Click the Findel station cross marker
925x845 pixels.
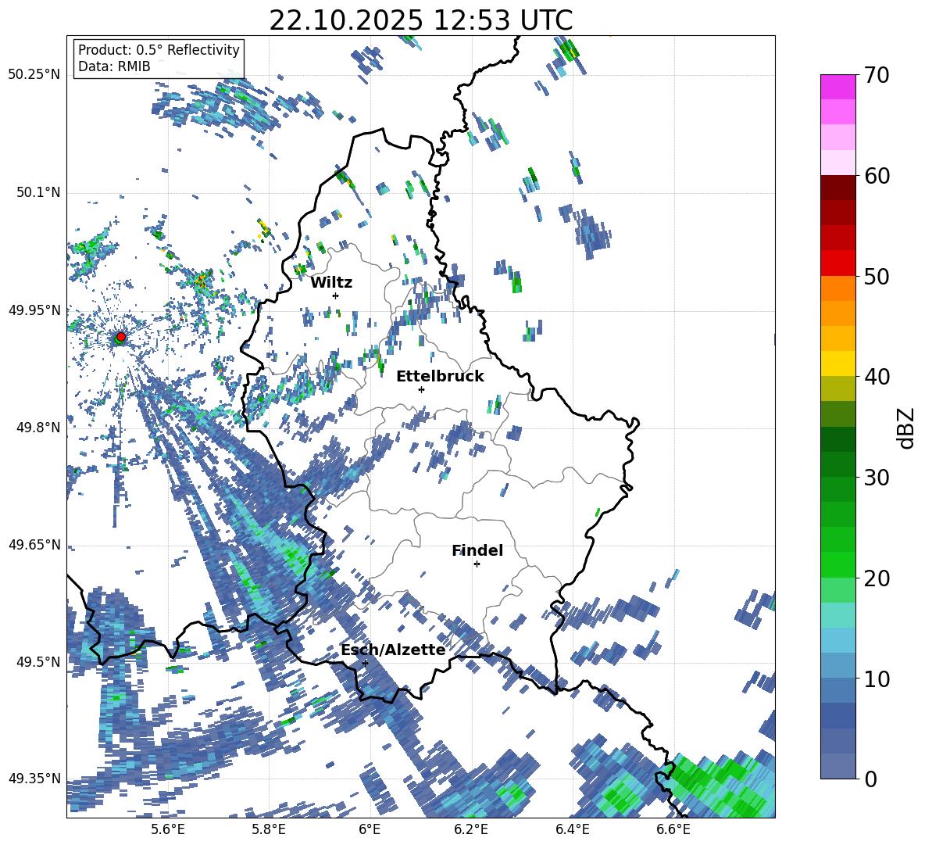477,564
